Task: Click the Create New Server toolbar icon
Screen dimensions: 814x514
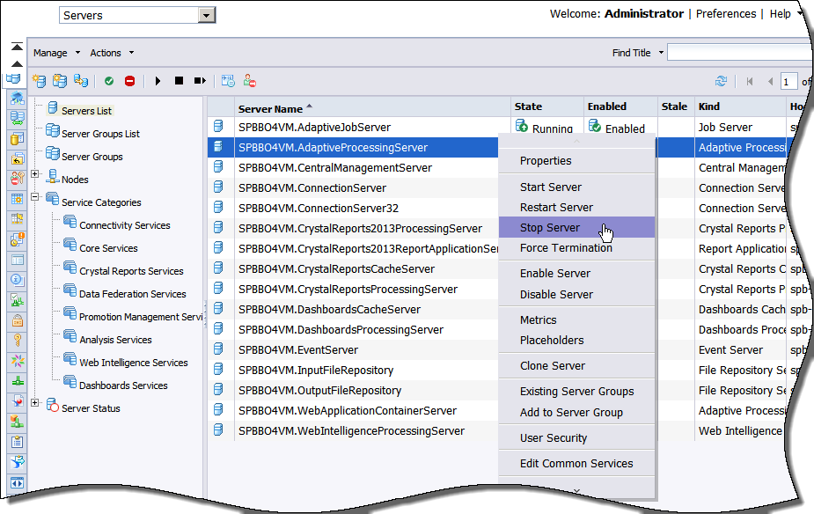Action: 39,81
